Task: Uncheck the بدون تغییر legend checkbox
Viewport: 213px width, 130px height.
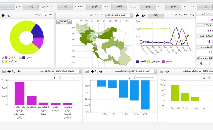Action: coord(3,61)
